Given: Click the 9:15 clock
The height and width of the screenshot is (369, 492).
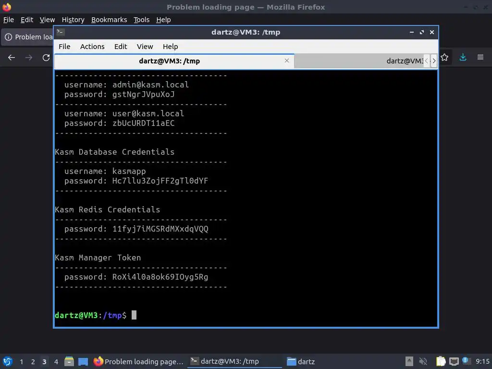Looking at the screenshot, I should 482,361.
